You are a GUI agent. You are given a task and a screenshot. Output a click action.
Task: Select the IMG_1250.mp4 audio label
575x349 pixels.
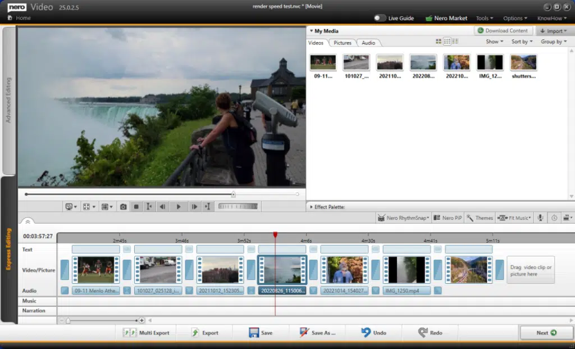(407, 291)
